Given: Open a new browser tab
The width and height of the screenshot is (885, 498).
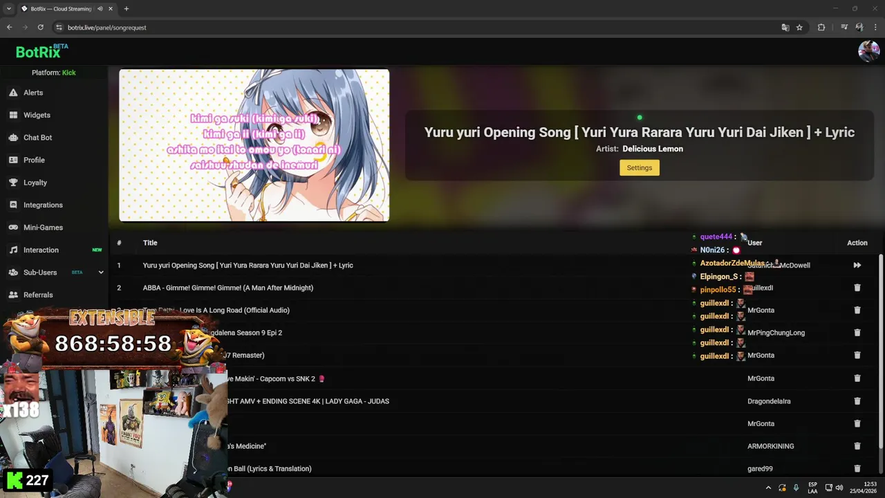Looking at the screenshot, I should 126,8.
